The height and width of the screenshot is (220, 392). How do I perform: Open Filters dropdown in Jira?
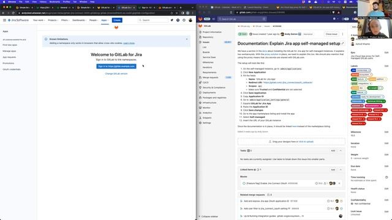coord(65,20)
